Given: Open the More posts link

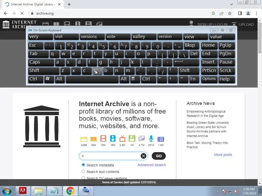Looking at the screenshot, I should pyautogui.click(x=223, y=155).
